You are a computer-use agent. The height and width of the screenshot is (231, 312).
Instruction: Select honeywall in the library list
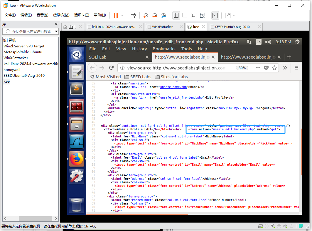pos(12,70)
